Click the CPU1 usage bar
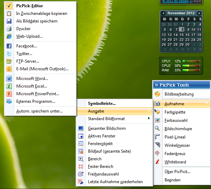The image size is (211, 189). click(191, 61)
